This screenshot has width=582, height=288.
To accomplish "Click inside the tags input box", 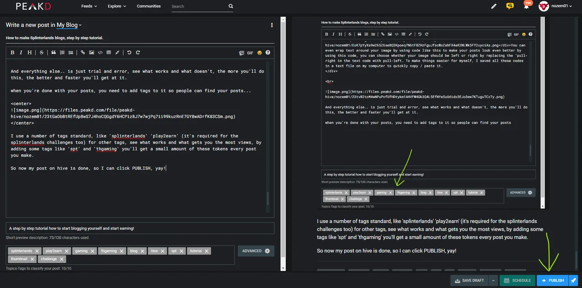I will point(120,255).
